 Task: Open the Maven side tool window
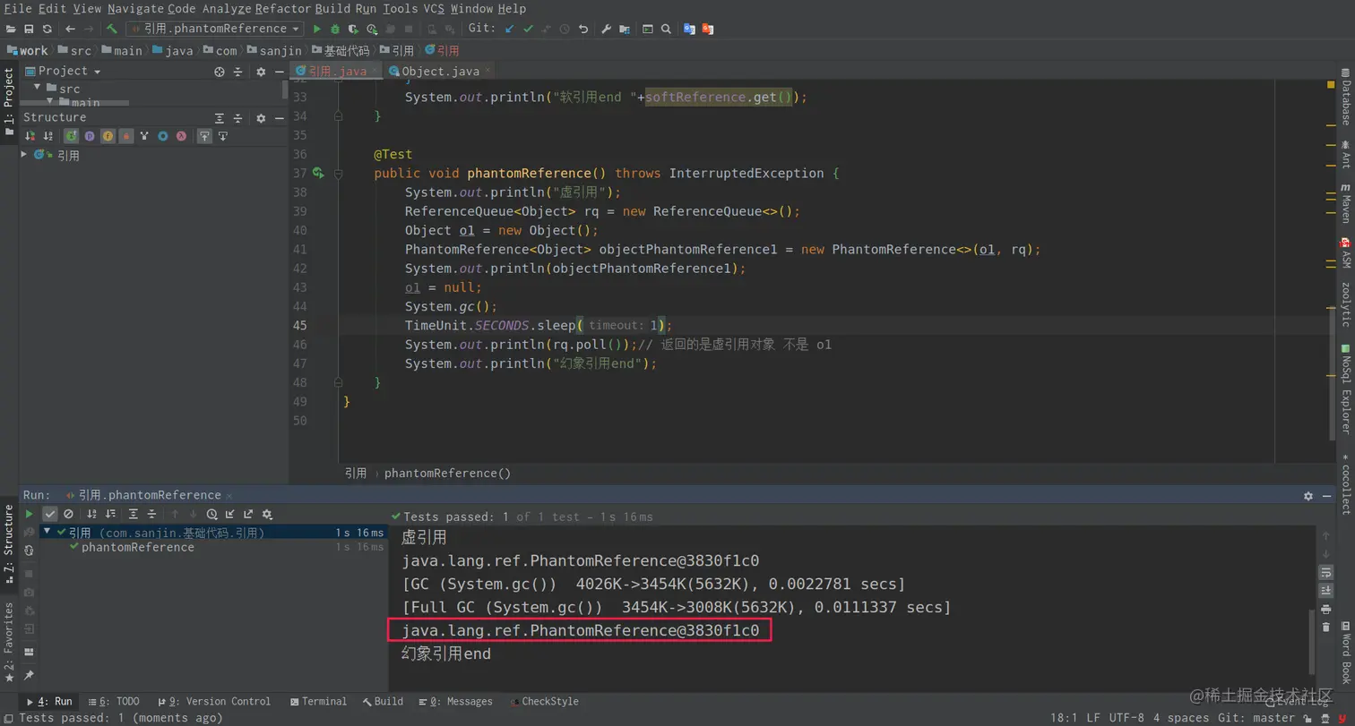(x=1345, y=202)
